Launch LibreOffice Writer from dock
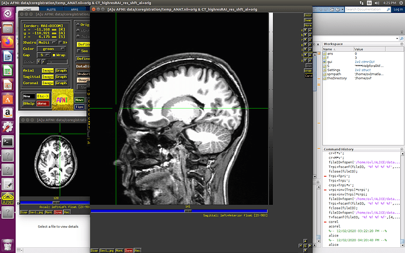This screenshot has width=405, height=253. coord(8,56)
